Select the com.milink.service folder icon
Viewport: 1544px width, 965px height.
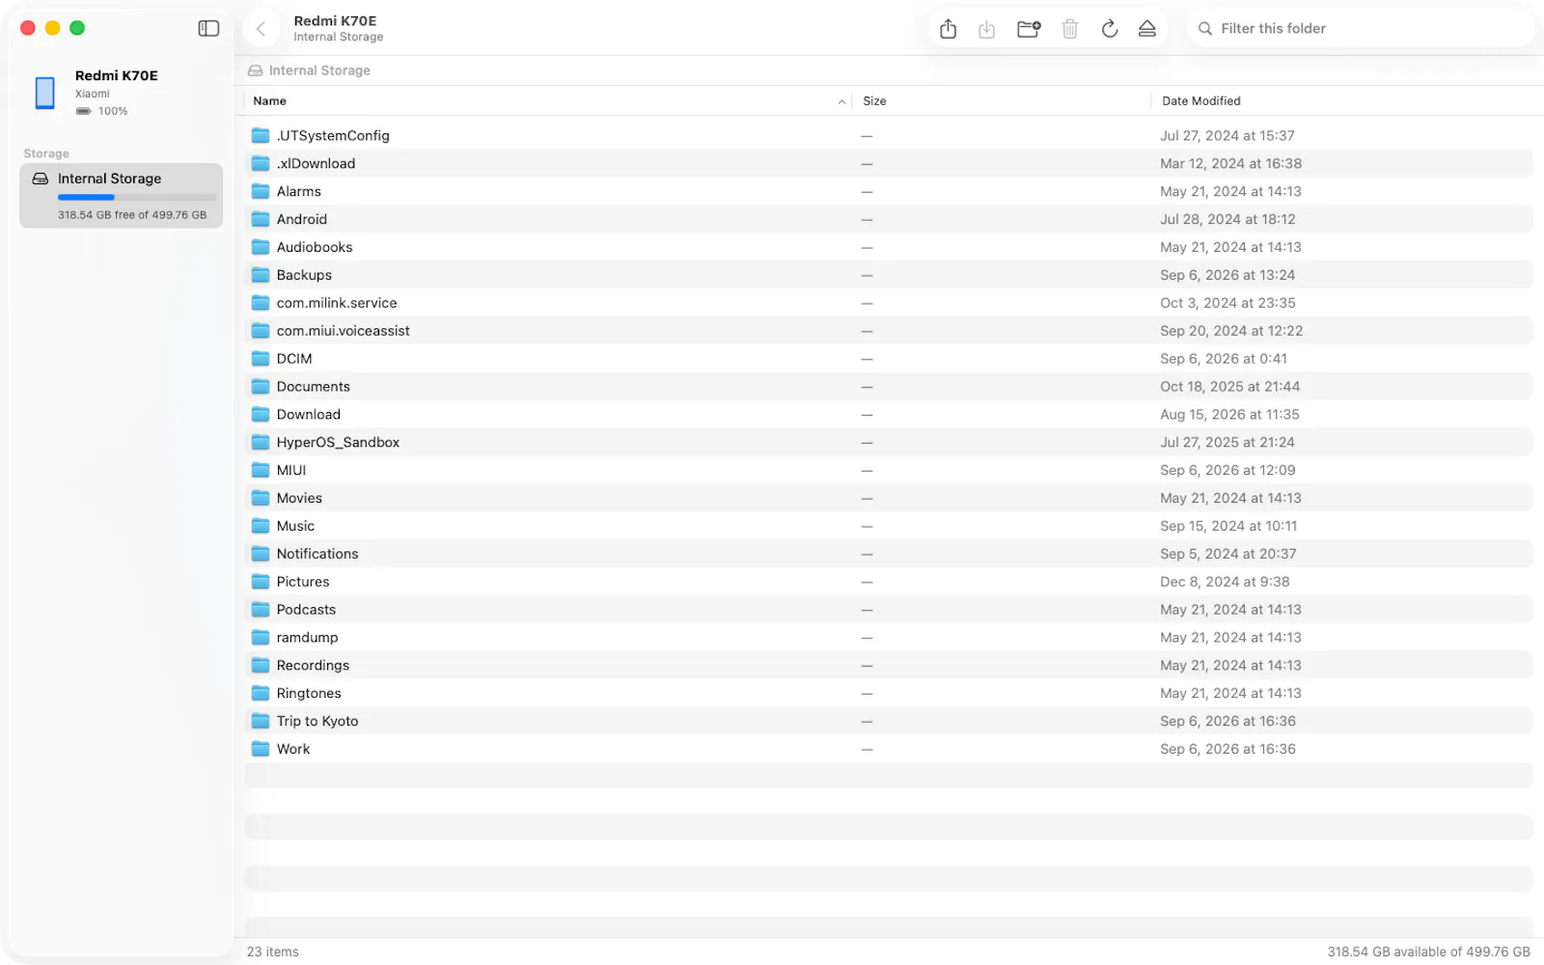261,303
